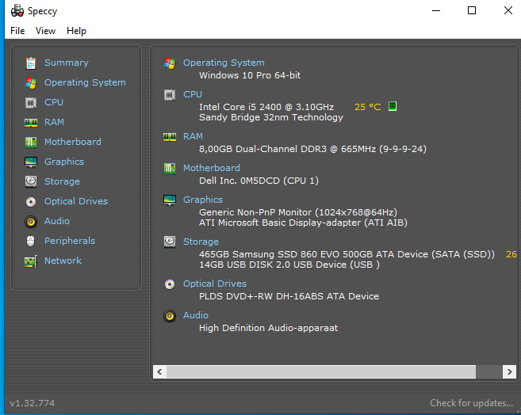Select Optical Drives in sidebar
The height and width of the screenshot is (415, 521).
76,201
